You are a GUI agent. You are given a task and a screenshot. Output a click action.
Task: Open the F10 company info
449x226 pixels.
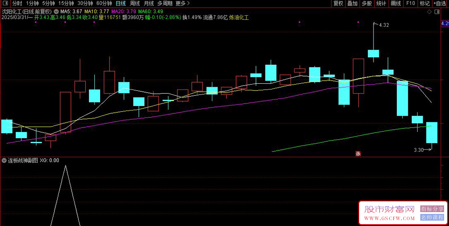click(x=410, y=4)
